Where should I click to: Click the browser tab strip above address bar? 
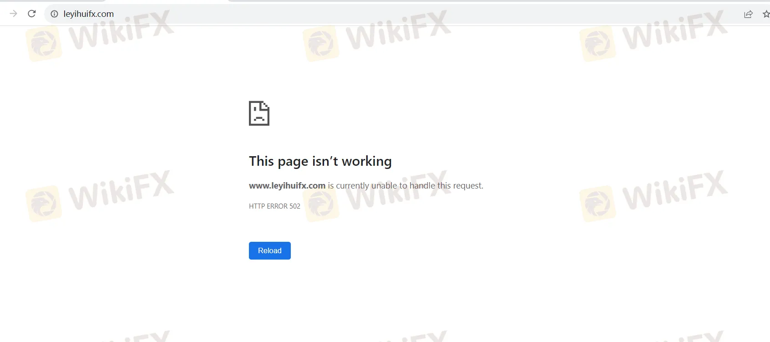(385, 1)
